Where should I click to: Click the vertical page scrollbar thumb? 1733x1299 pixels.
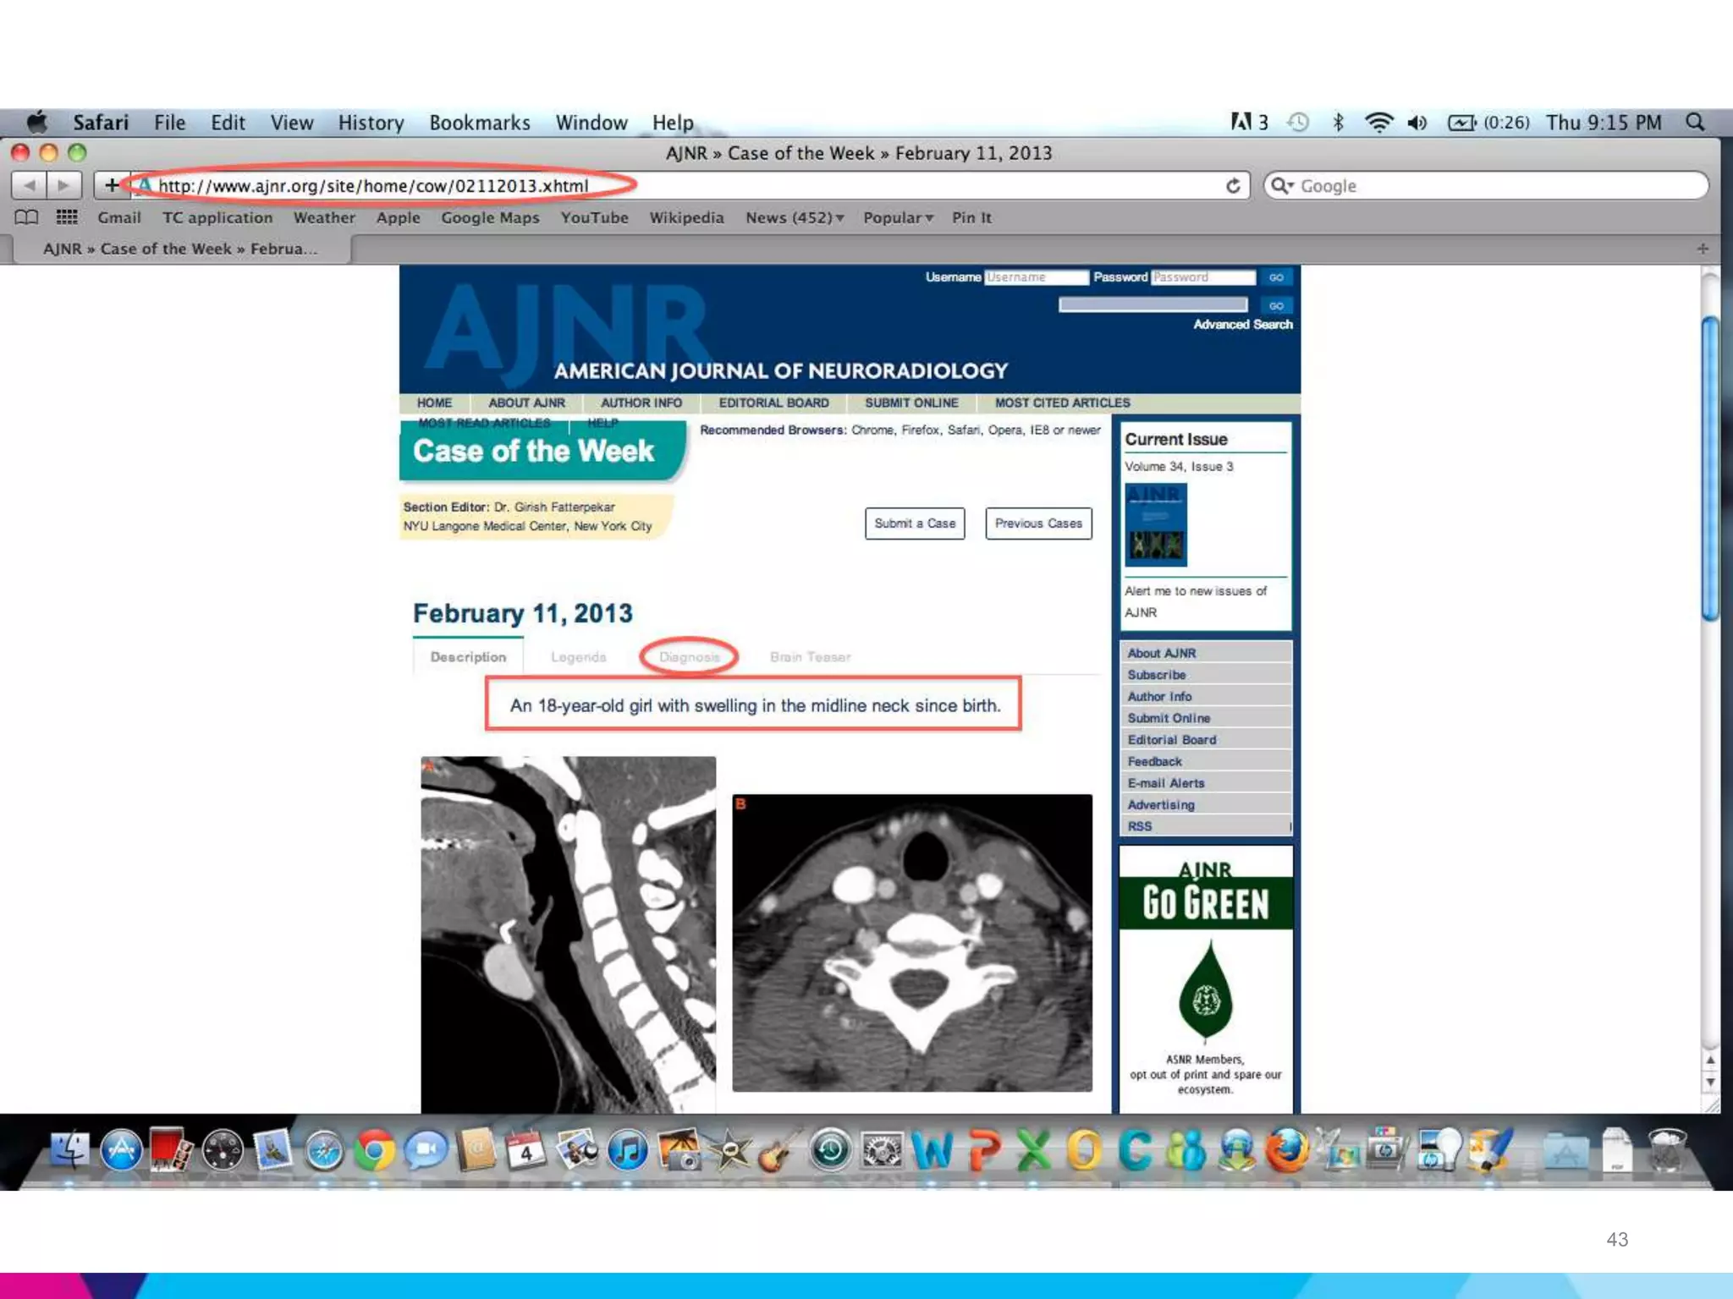point(1710,468)
